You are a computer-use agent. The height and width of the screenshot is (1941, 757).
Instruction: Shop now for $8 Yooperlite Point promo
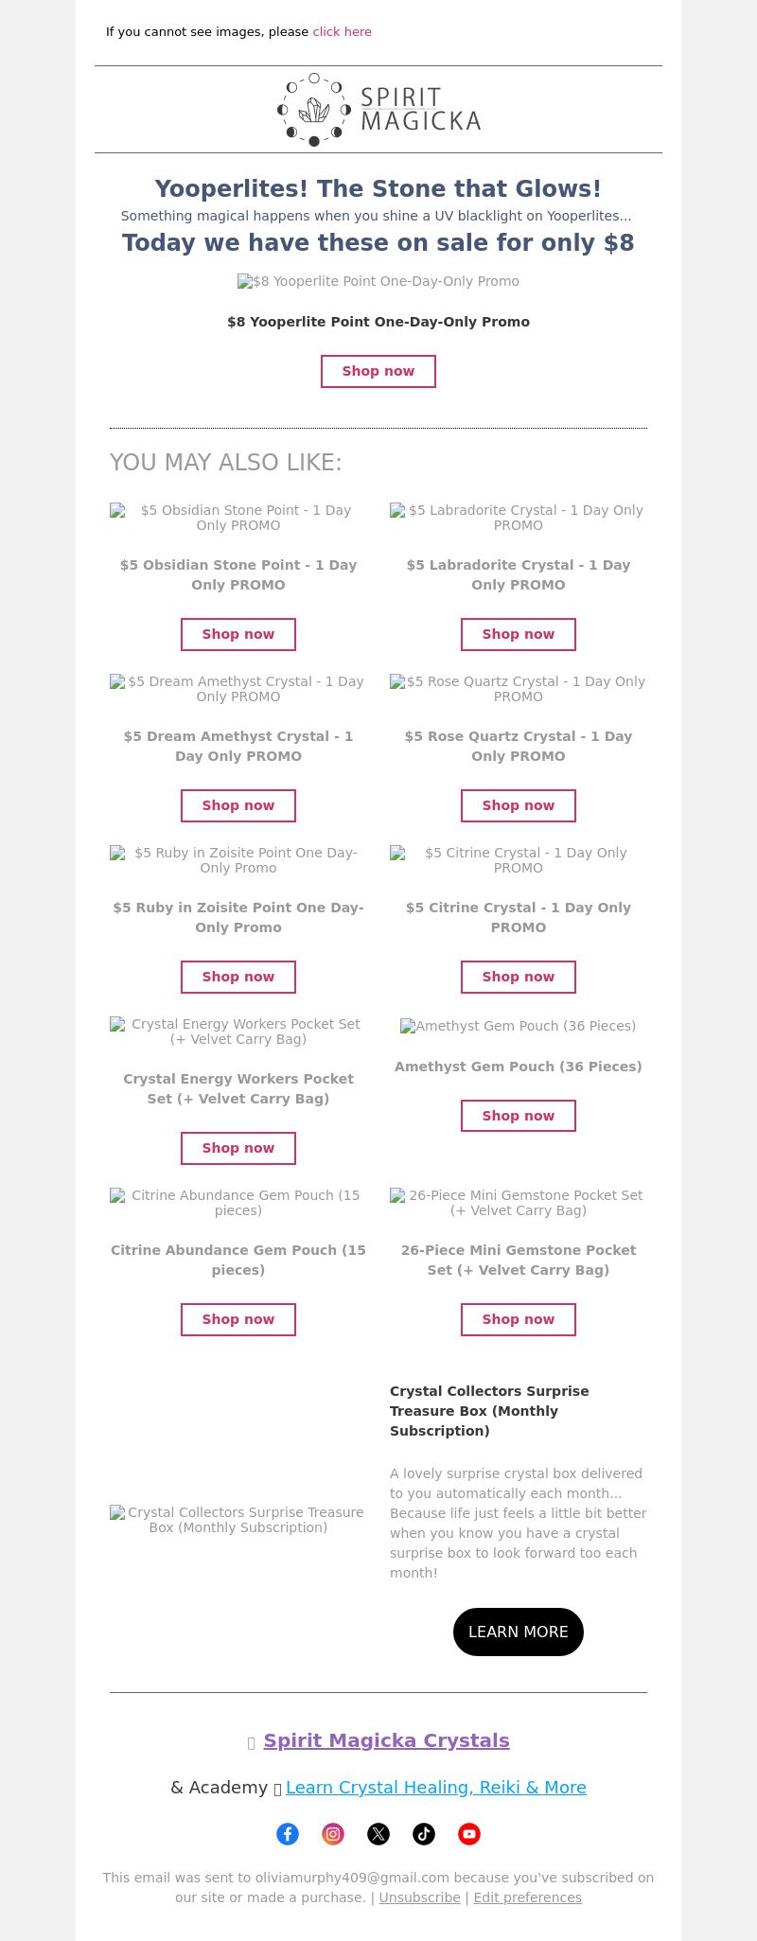pyautogui.click(x=378, y=371)
